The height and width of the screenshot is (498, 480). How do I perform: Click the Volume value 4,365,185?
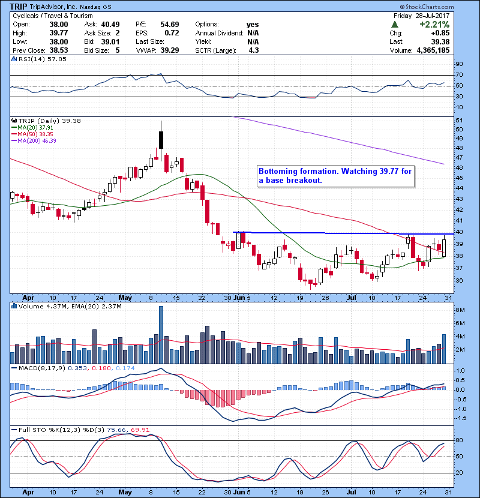433,50
